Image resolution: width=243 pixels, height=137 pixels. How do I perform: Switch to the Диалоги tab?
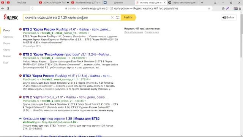[118, 3]
